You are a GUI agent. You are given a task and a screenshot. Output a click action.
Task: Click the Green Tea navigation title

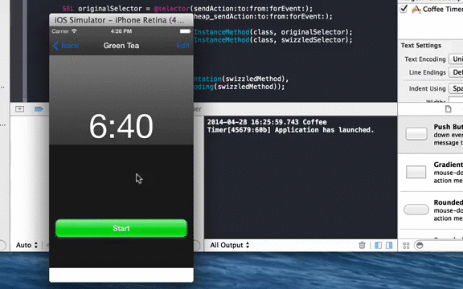pos(121,46)
